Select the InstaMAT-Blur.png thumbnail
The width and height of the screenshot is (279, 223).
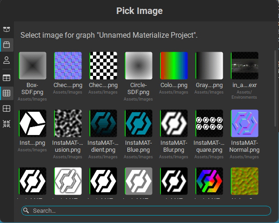(174, 123)
